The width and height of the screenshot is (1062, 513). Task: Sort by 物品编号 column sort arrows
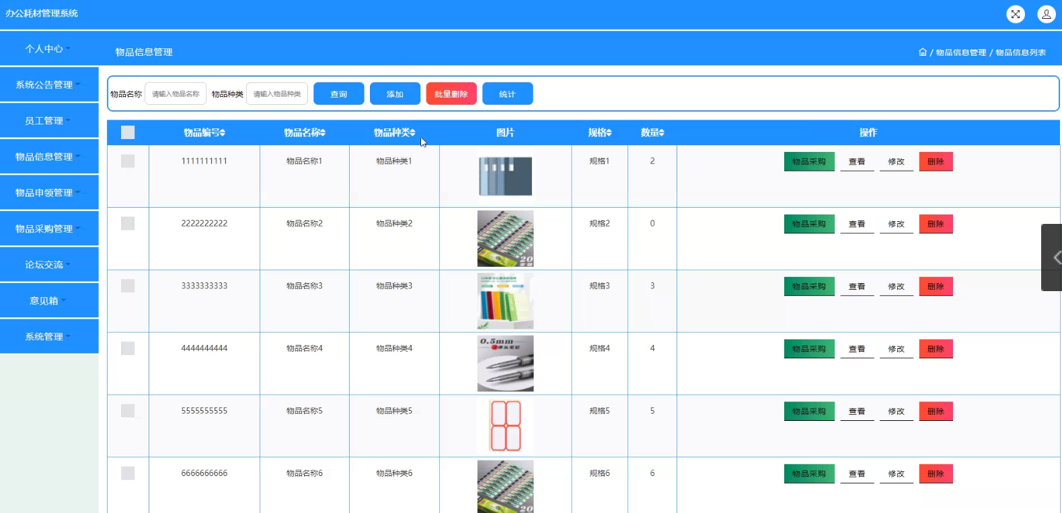[223, 133]
